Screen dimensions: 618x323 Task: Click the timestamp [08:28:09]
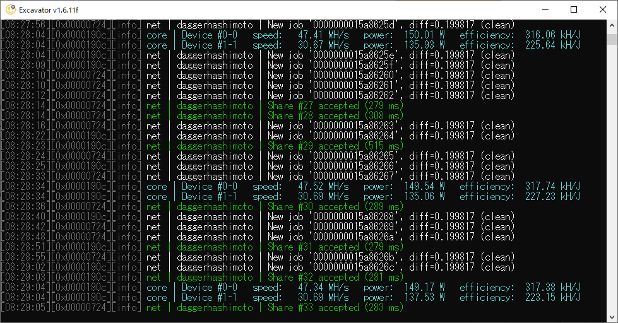point(26,66)
